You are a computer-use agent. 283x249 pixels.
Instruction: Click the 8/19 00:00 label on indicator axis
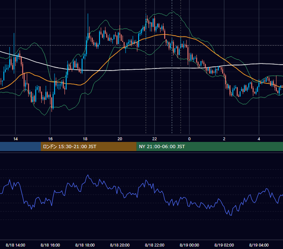(189, 245)
